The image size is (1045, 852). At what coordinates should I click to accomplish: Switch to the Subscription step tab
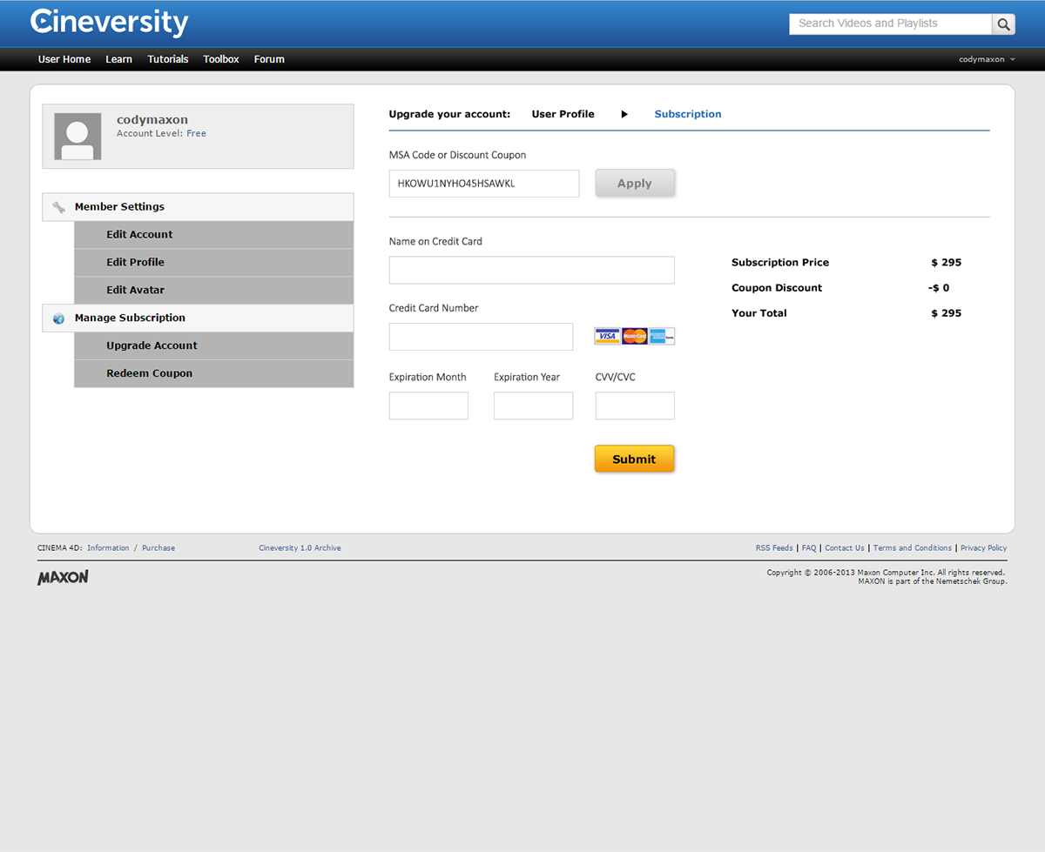click(x=688, y=114)
